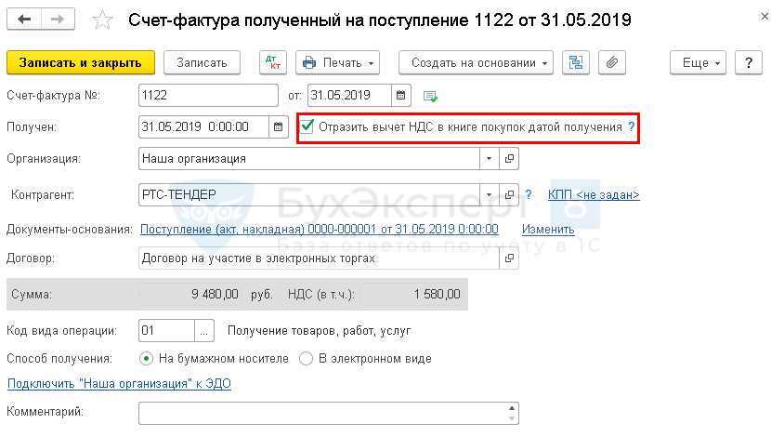Open calendar for Получен date field
Viewport: 771px width, 437px height.
279,126
